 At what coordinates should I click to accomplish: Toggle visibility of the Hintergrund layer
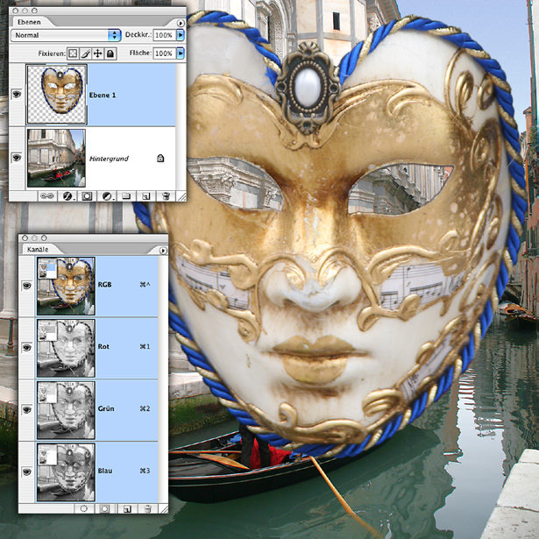[16, 157]
